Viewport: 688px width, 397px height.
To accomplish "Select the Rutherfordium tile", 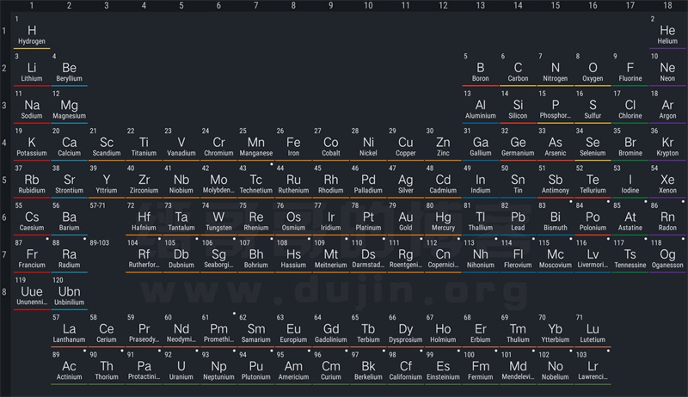I will 144,254.
